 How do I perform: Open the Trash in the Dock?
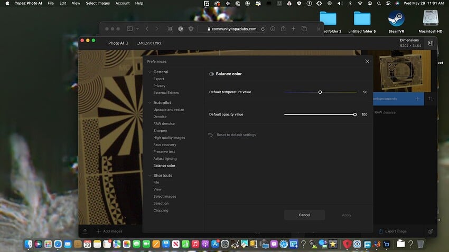point(420,244)
